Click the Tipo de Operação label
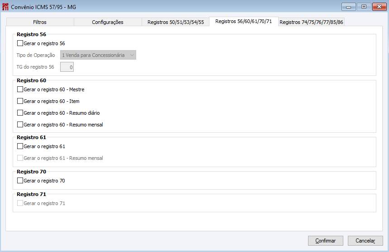This screenshot has width=389, height=252. click(36, 55)
